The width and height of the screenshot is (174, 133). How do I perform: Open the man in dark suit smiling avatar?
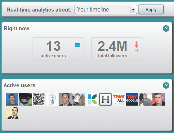(65, 99)
